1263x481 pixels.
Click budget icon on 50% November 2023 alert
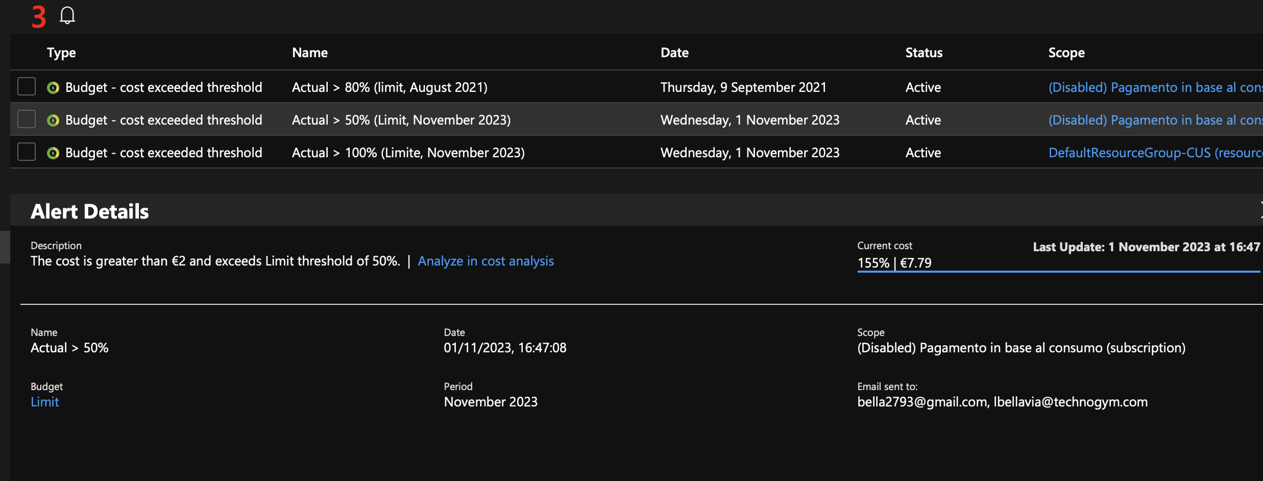pos(53,121)
